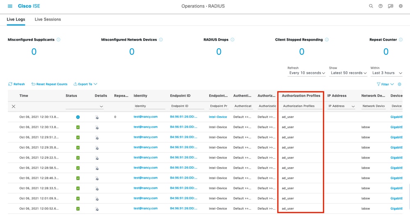Screen dimensions: 410x215
Task: Sort by the Status column header
Action: [x=71, y=96]
